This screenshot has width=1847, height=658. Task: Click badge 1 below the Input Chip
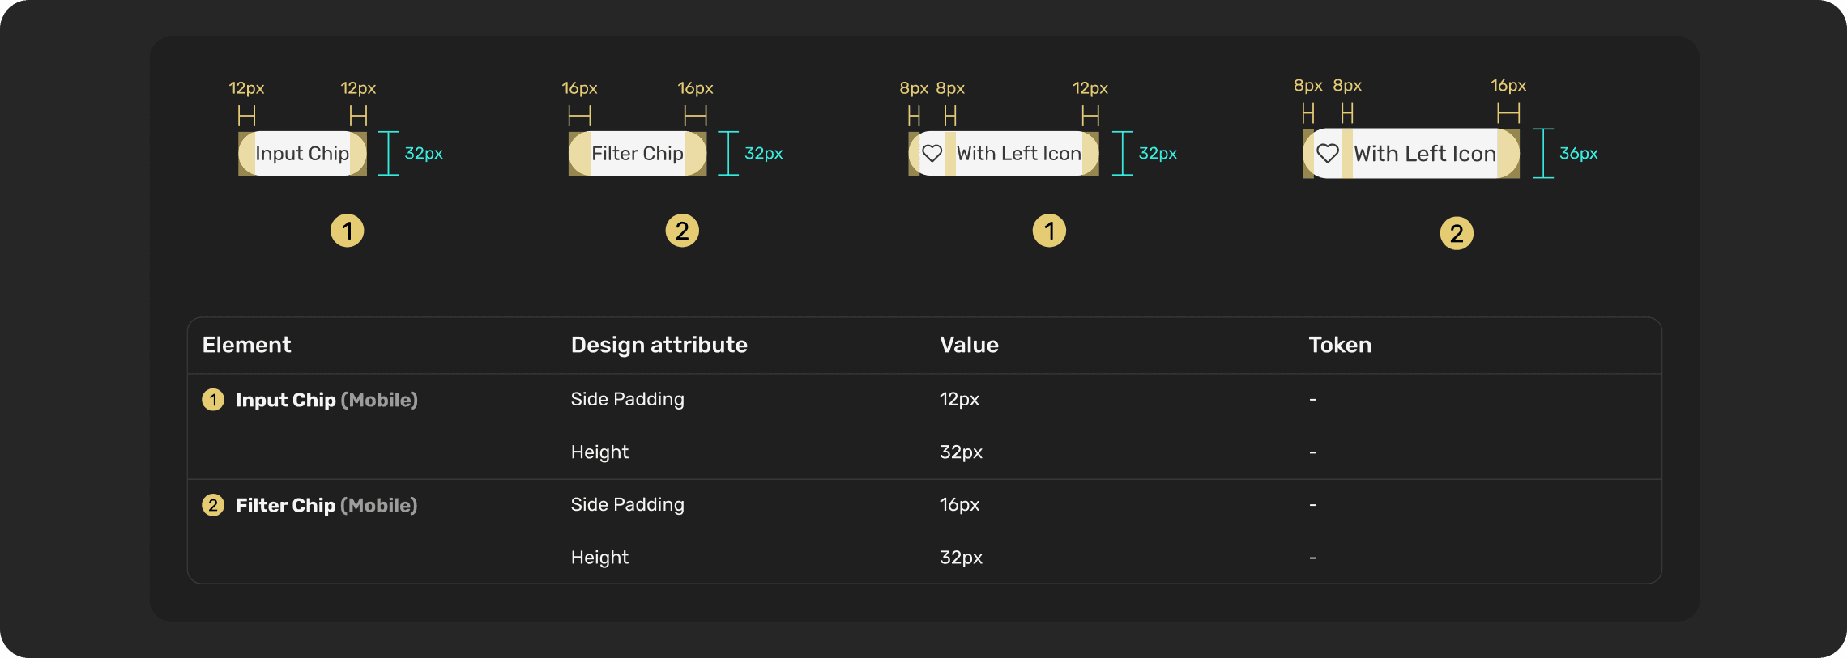(x=347, y=231)
